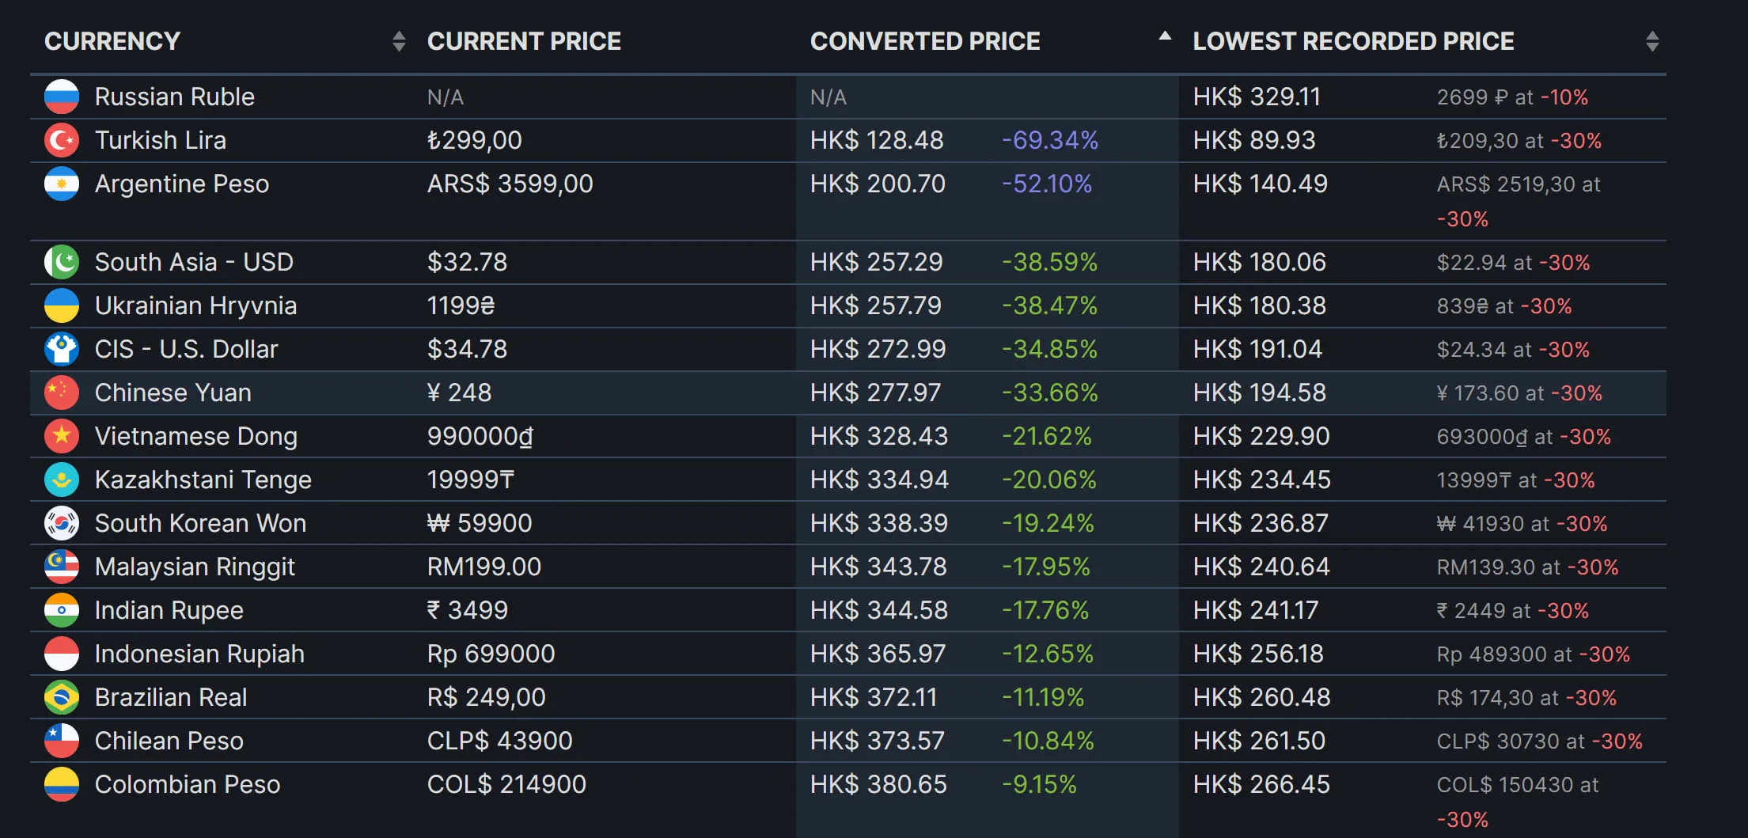Select the Chinese Yuan row
This screenshot has width=1748, height=838.
tap(554, 392)
